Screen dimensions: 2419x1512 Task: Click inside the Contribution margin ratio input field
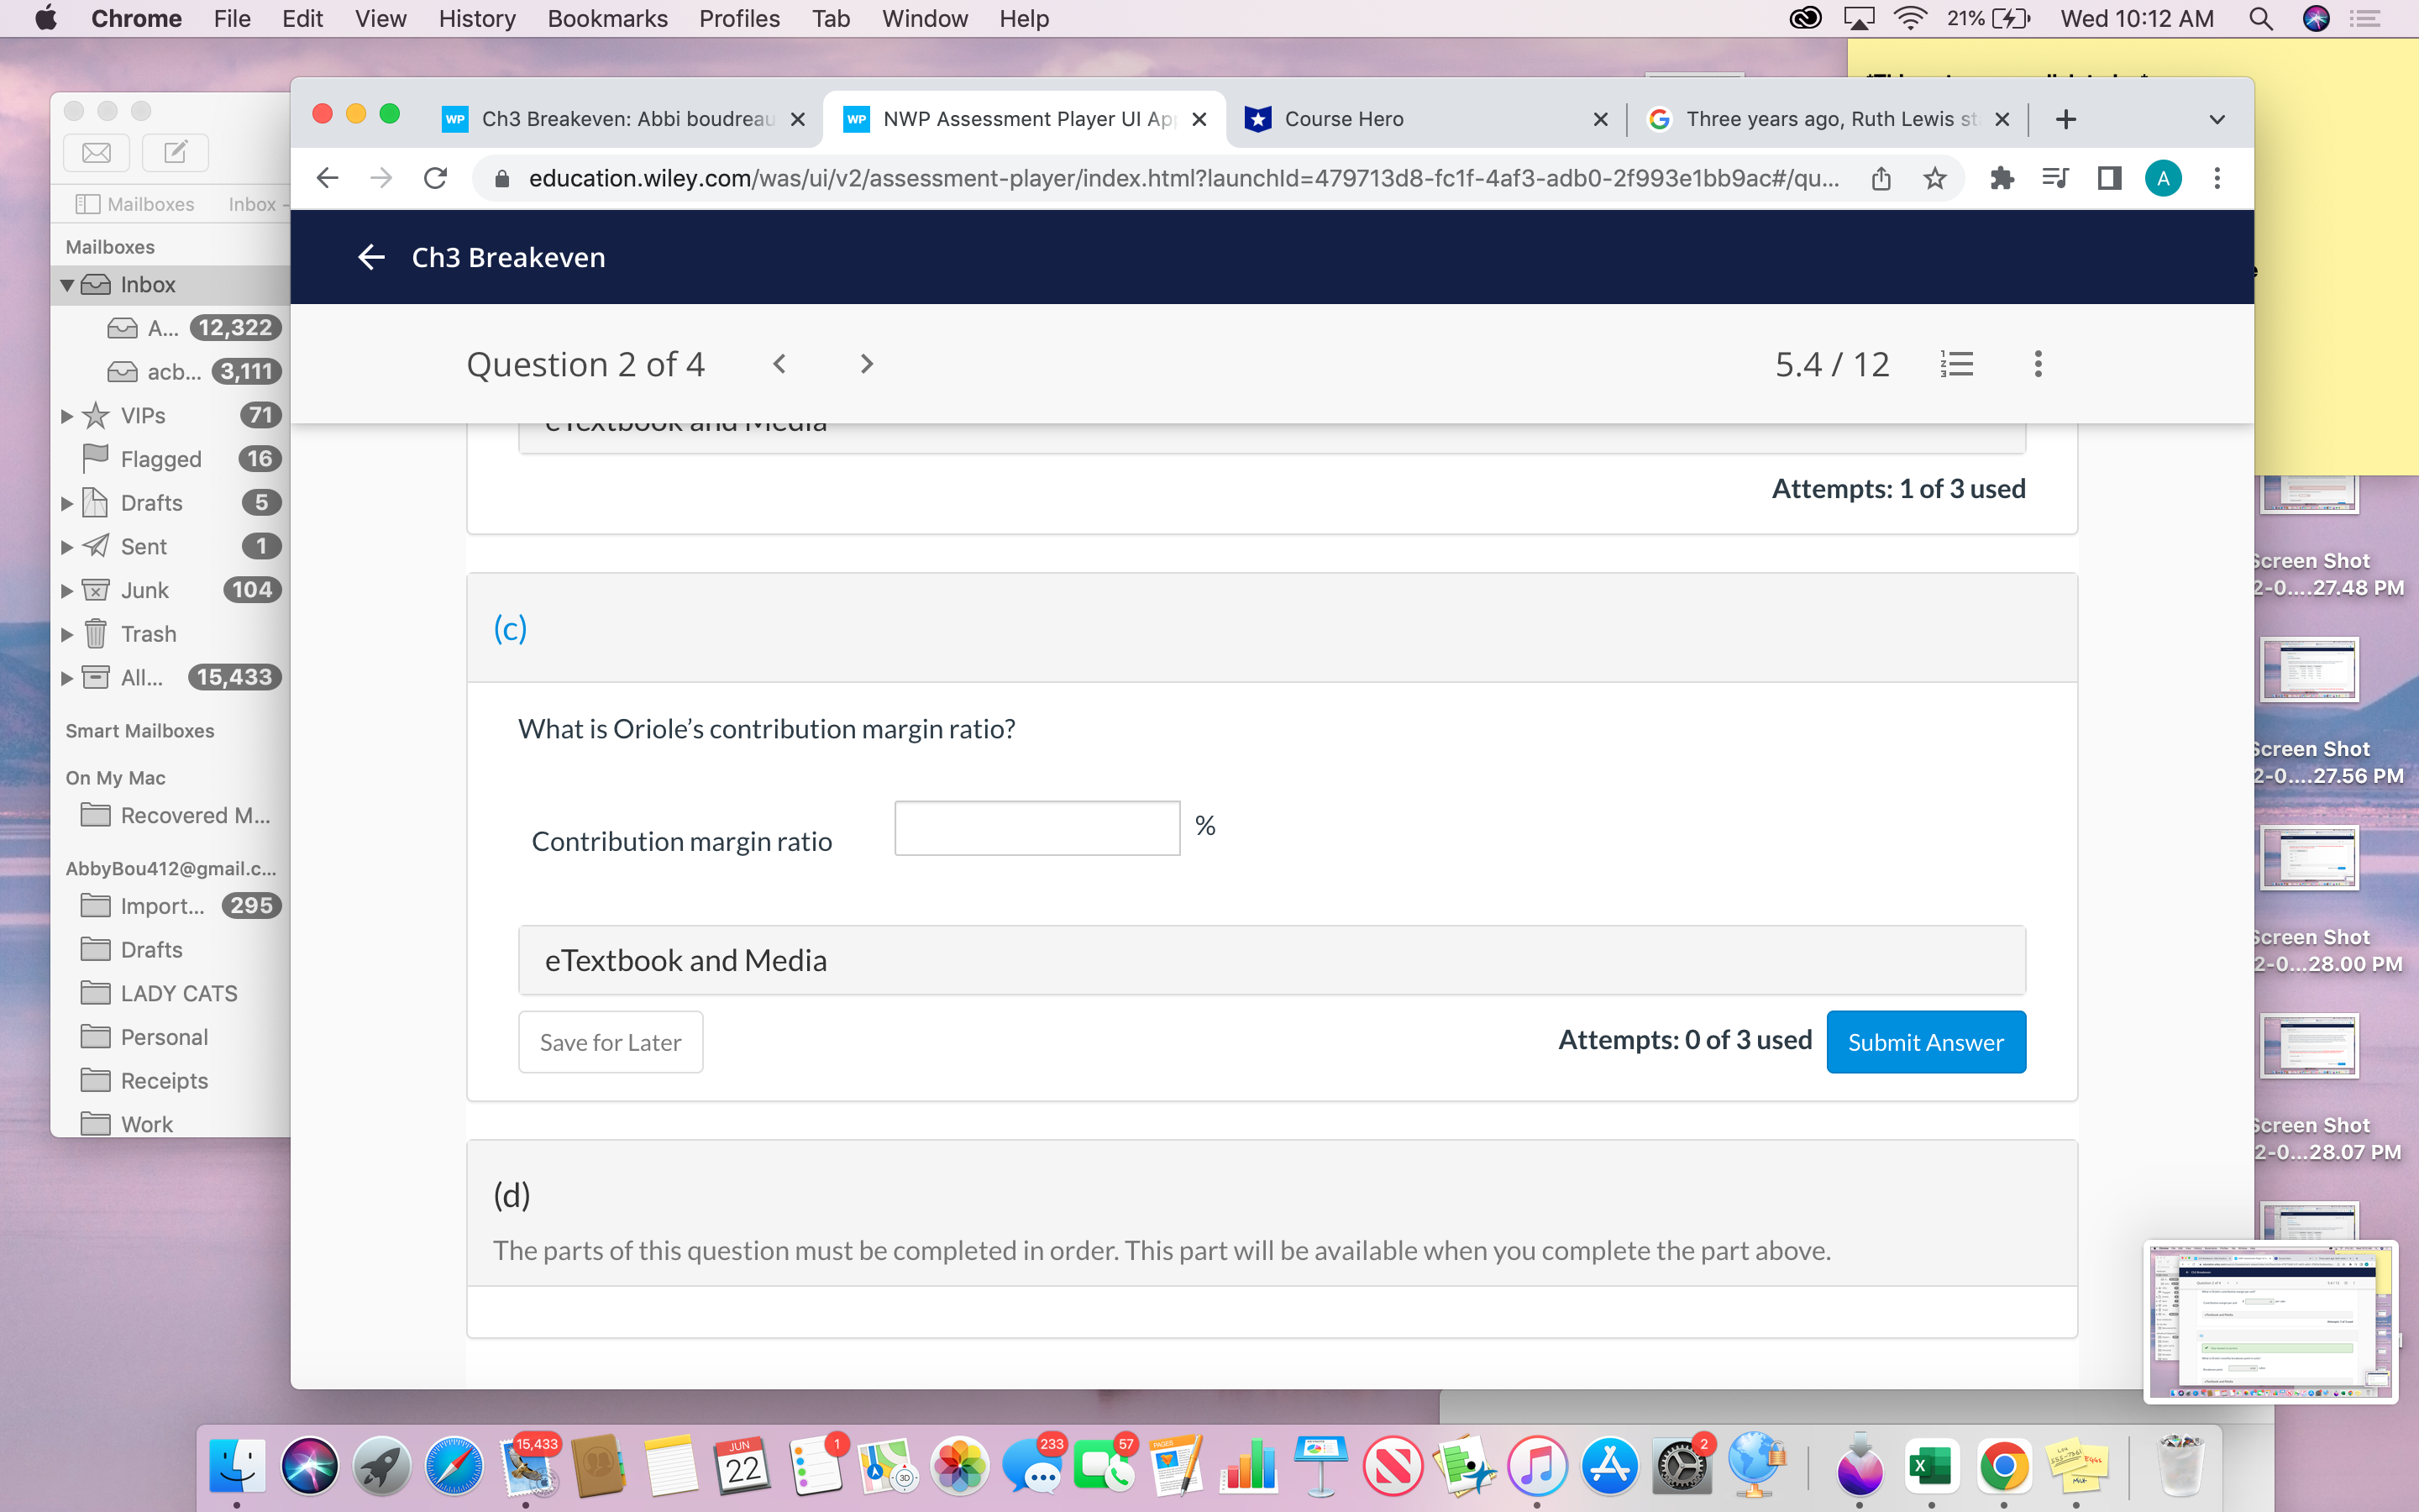click(x=1036, y=827)
